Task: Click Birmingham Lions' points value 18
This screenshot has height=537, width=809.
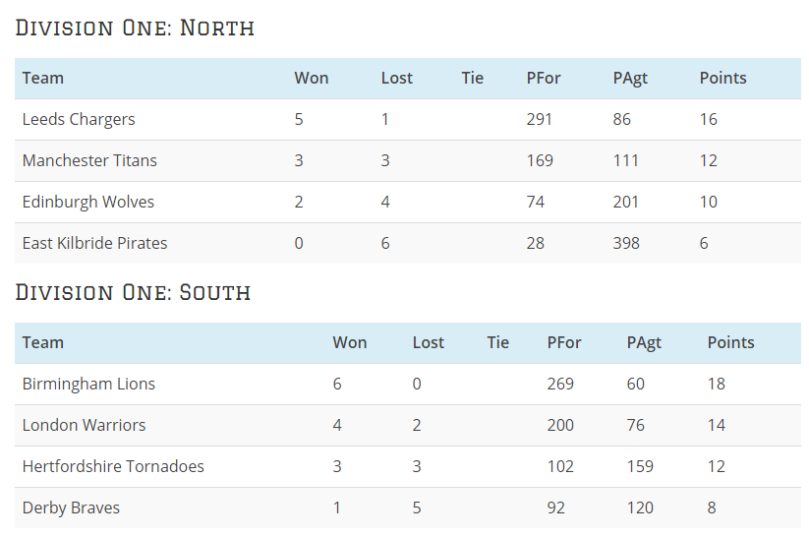Action: click(x=717, y=384)
